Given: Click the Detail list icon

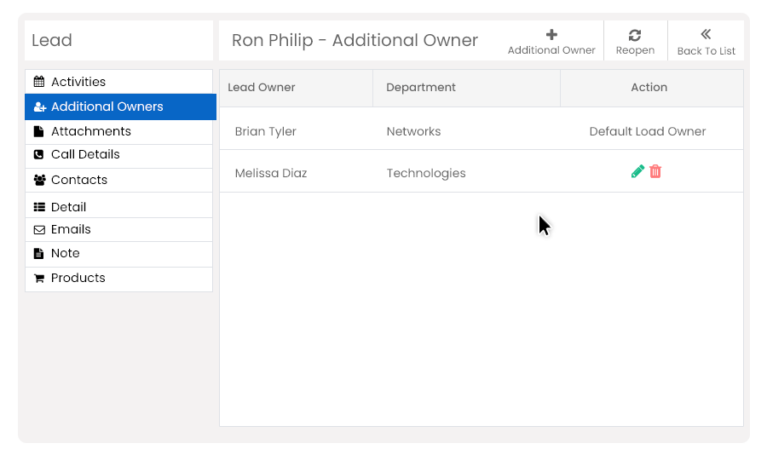Looking at the screenshot, I should coord(39,207).
